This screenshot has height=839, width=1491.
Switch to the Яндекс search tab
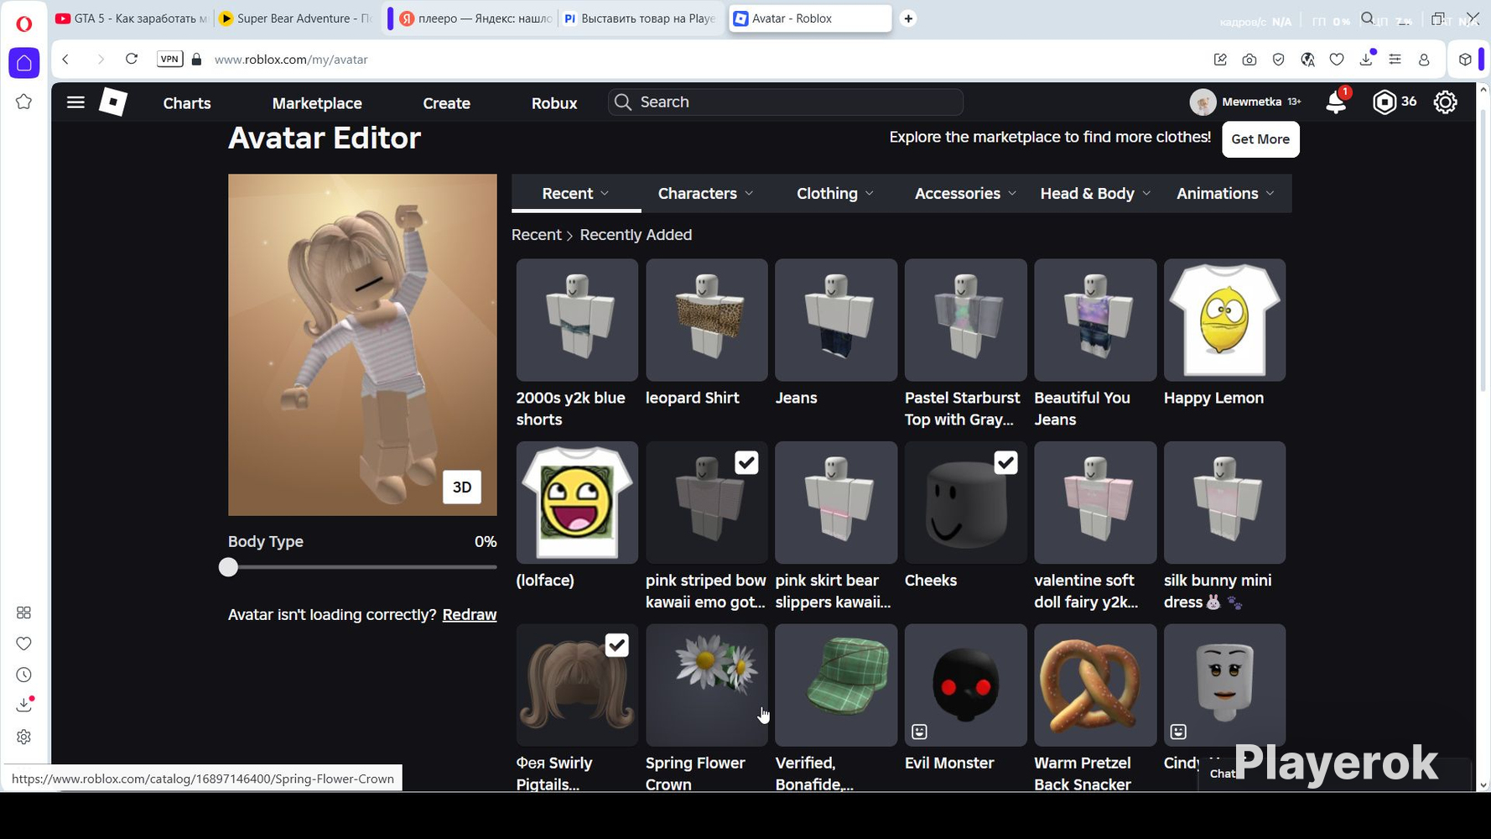[475, 18]
